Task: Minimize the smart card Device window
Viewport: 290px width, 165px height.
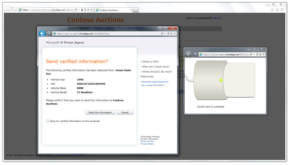Action: pyautogui.click(x=249, y=49)
